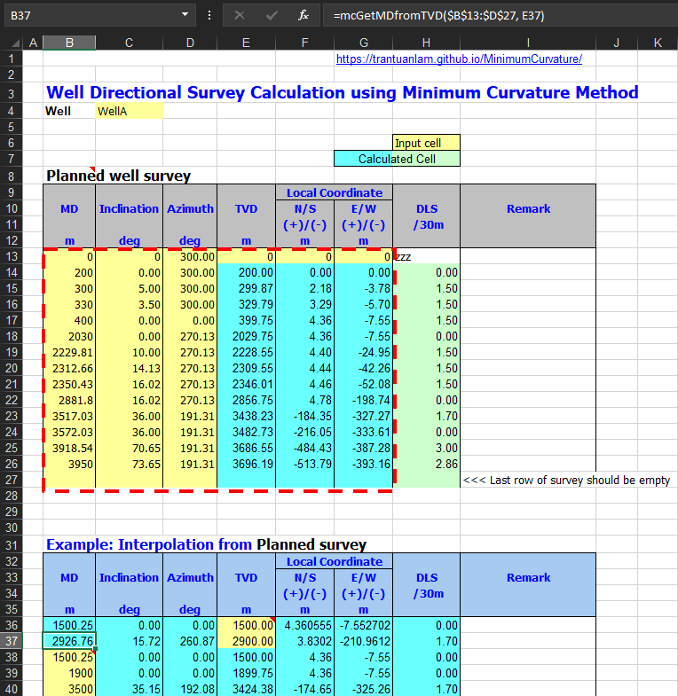Viewport: 678px width, 696px height.
Task: Select column B header
Action: [69, 43]
